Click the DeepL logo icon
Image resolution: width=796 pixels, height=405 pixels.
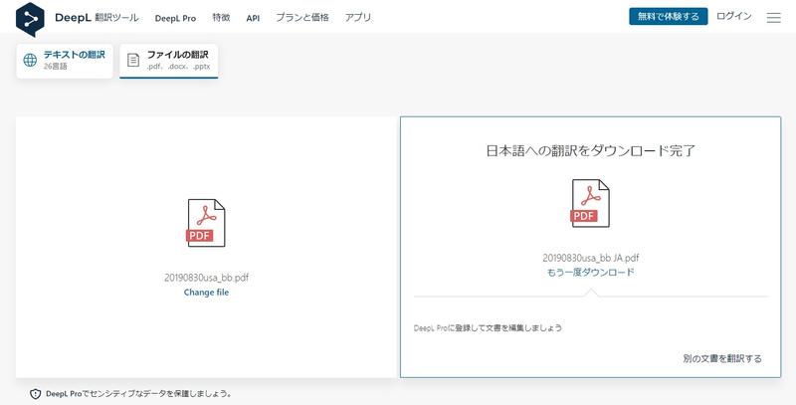(x=30, y=19)
